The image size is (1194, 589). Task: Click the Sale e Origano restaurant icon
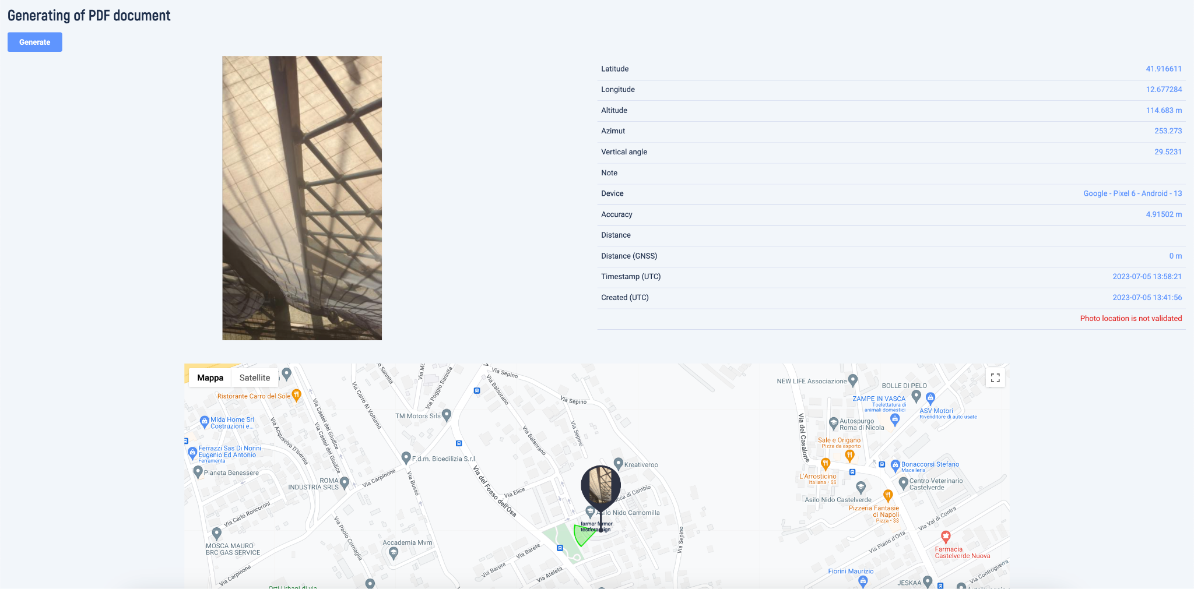pyautogui.click(x=849, y=455)
